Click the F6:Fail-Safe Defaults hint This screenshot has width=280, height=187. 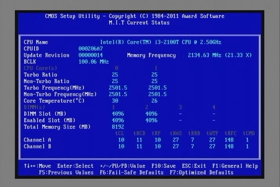pos(132,172)
